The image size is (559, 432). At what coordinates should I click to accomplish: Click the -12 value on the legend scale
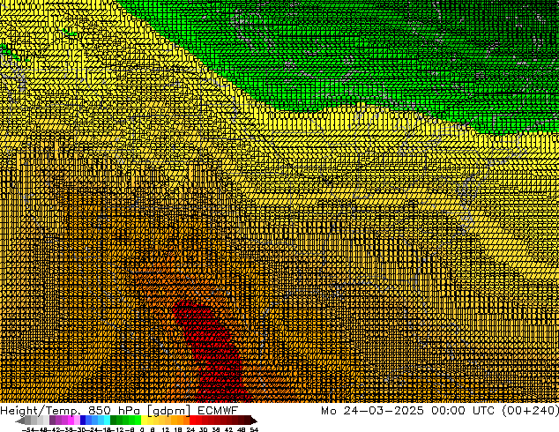click(x=119, y=430)
